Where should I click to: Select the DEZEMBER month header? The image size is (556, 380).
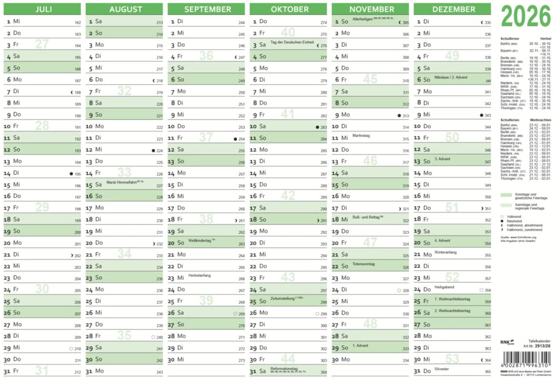(x=453, y=9)
